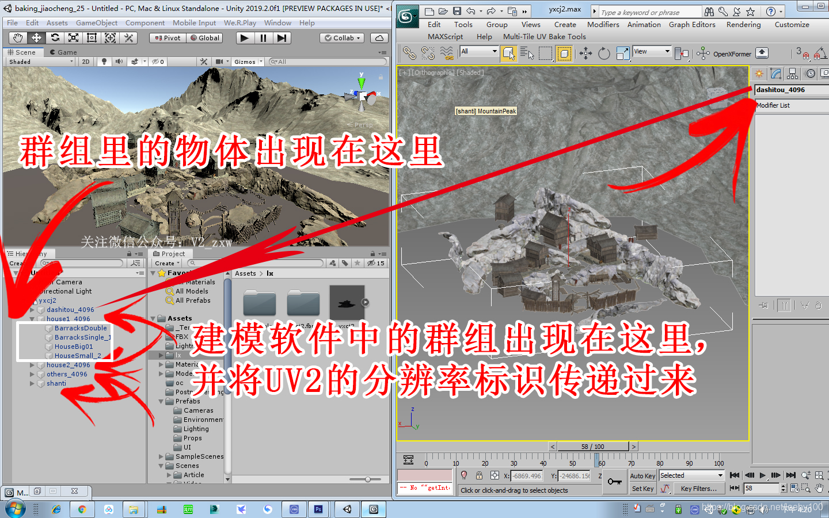The height and width of the screenshot is (518, 829).
Task: Open 3ds Max Select and Link tool
Action: pos(410,53)
